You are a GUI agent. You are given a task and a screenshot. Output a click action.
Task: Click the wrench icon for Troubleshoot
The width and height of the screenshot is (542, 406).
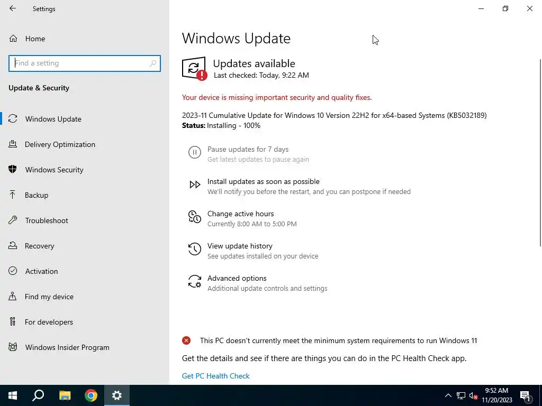(x=13, y=220)
